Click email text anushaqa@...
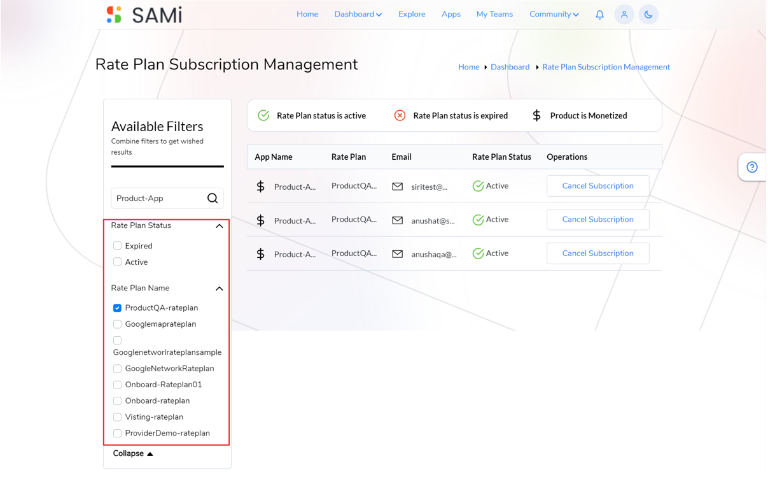The image size is (768, 477). tap(434, 255)
